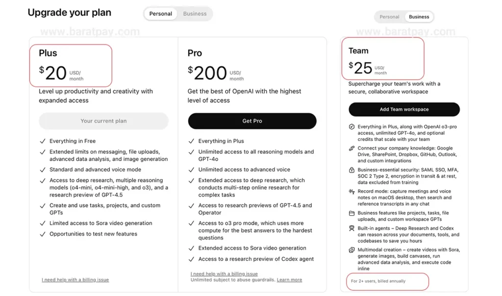Click the waveform icon beside Record mode

point(351,192)
